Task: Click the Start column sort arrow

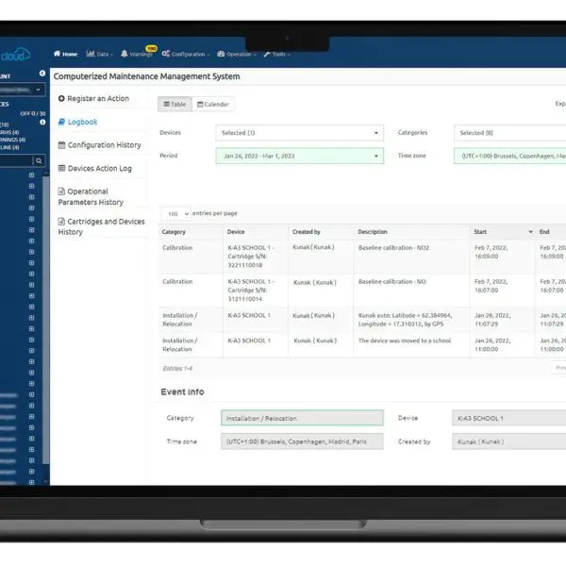Action: tap(530, 232)
